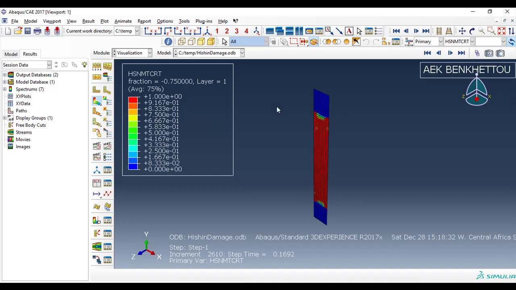Apply saved user view 1
516x290 pixels.
tap(217, 31)
